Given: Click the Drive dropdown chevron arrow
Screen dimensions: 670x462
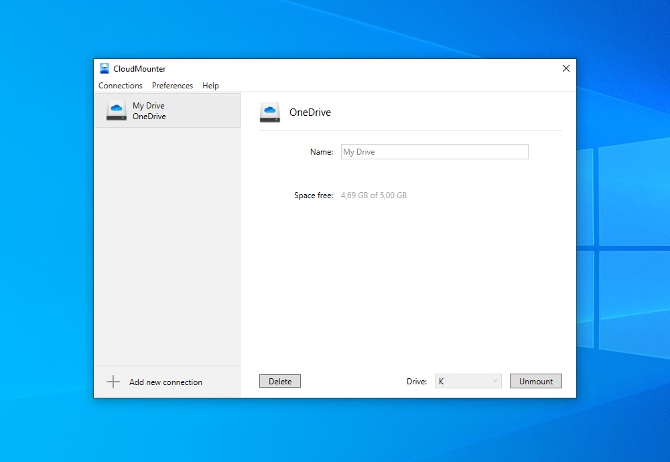Looking at the screenshot, I should coord(495,381).
